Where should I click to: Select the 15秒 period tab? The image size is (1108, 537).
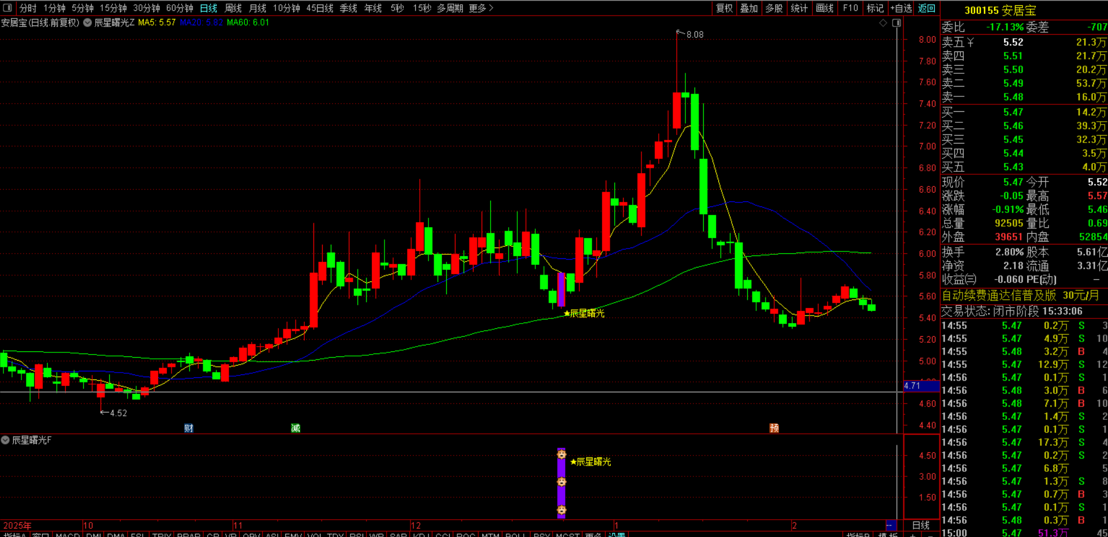pyautogui.click(x=422, y=8)
